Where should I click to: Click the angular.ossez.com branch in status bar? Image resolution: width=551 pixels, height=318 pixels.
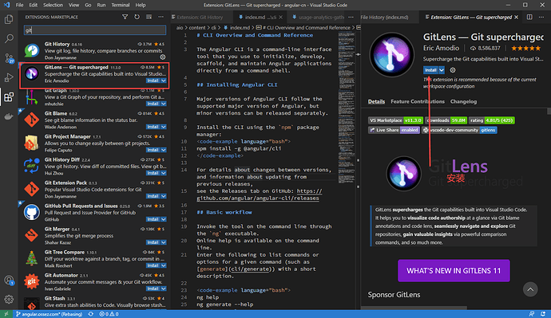pos(49,314)
